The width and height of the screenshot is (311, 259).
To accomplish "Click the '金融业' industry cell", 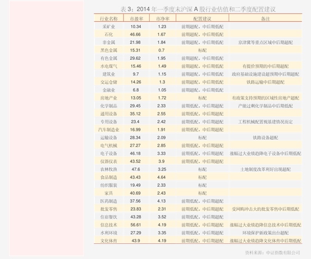I will [109, 90].
